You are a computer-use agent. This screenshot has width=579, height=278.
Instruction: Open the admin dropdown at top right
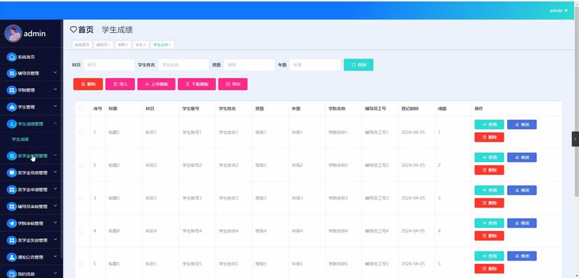click(x=558, y=10)
